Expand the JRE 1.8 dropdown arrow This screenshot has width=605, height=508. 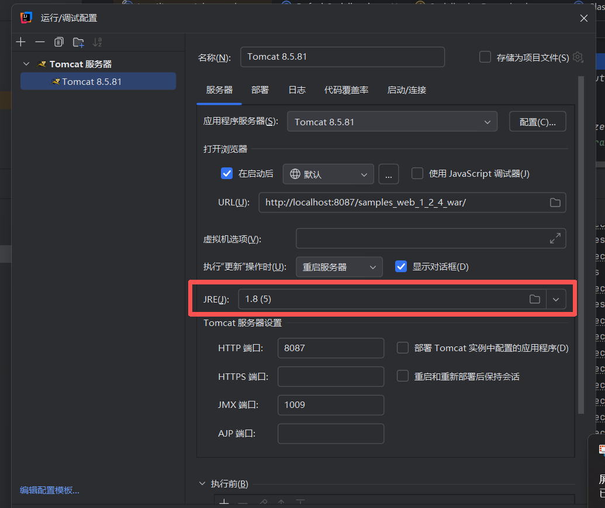(556, 299)
